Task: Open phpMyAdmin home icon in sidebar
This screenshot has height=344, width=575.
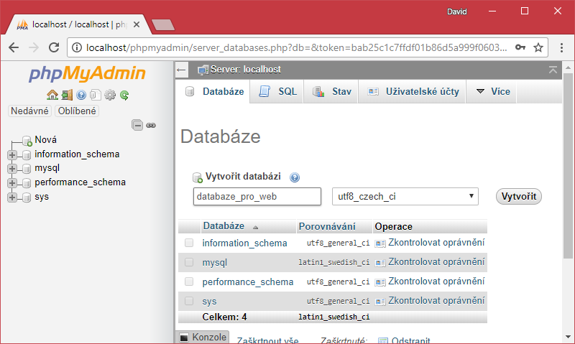Action: (52, 96)
